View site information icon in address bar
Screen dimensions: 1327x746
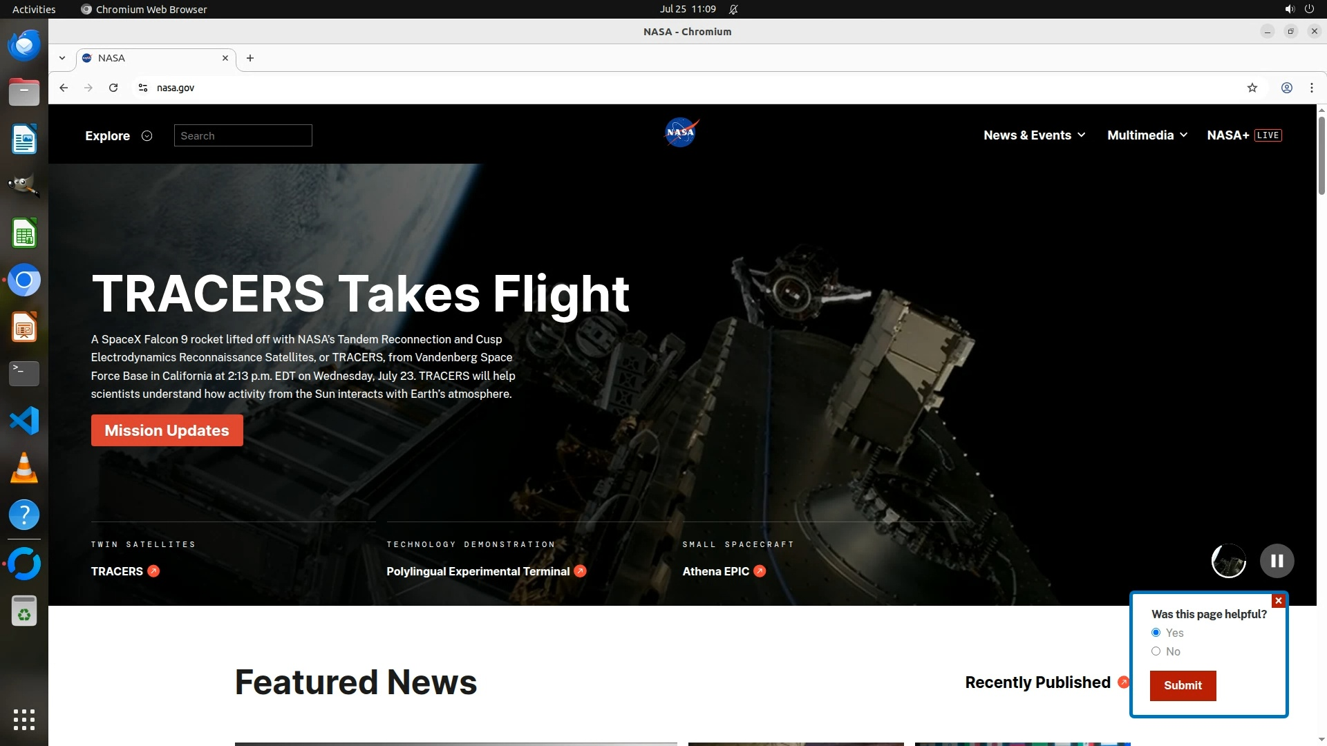coord(143,88)
